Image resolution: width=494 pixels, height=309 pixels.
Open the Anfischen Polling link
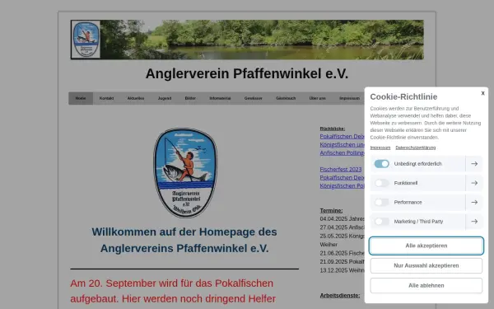(343, 153)
